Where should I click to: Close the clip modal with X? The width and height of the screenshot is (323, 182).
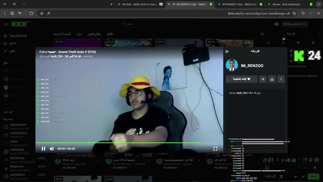284,39
